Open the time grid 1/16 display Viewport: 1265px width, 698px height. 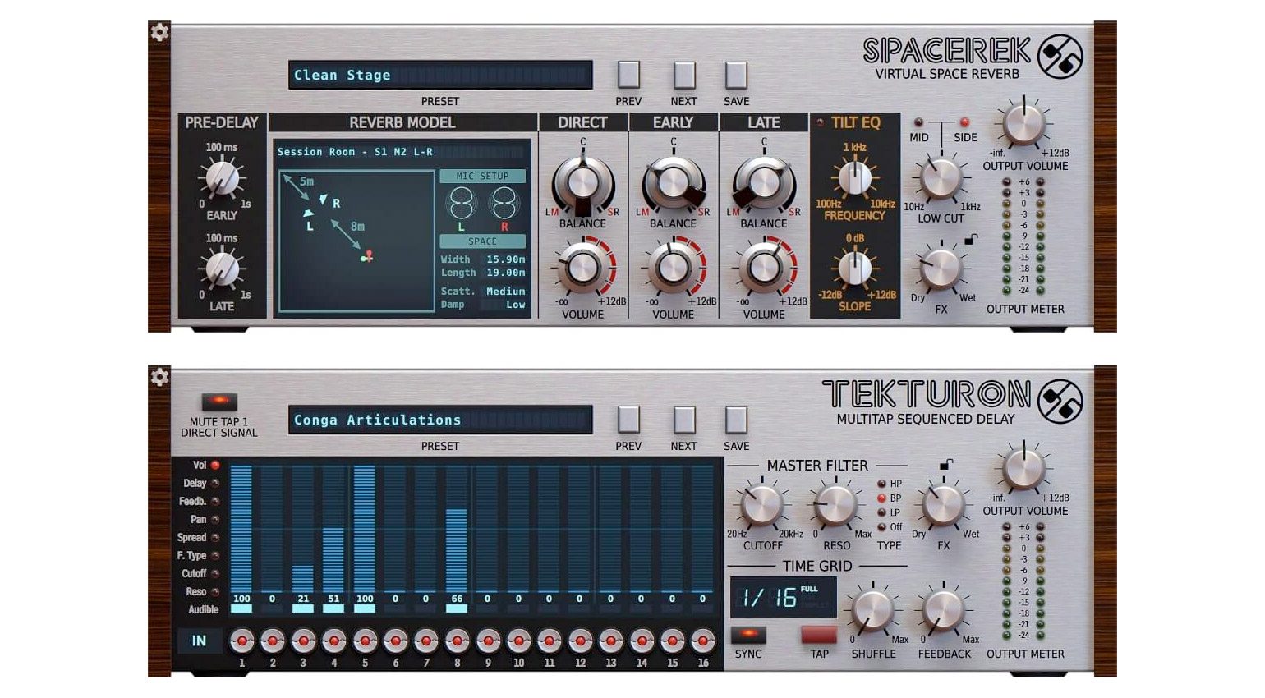(784, 597)
